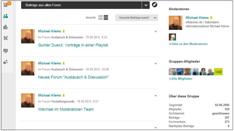Expand options for the Gunter Dueck post
234x131 pixels.
156,32
